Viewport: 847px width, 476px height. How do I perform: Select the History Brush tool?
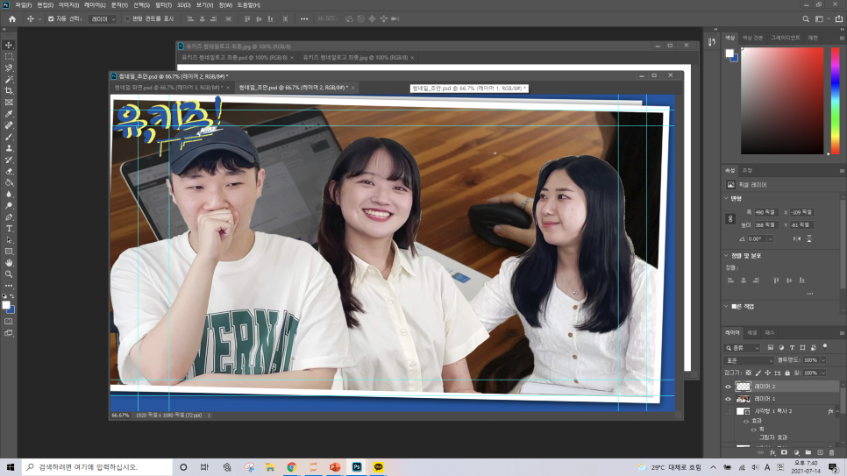pyautogui.click(x=9, y=160)
